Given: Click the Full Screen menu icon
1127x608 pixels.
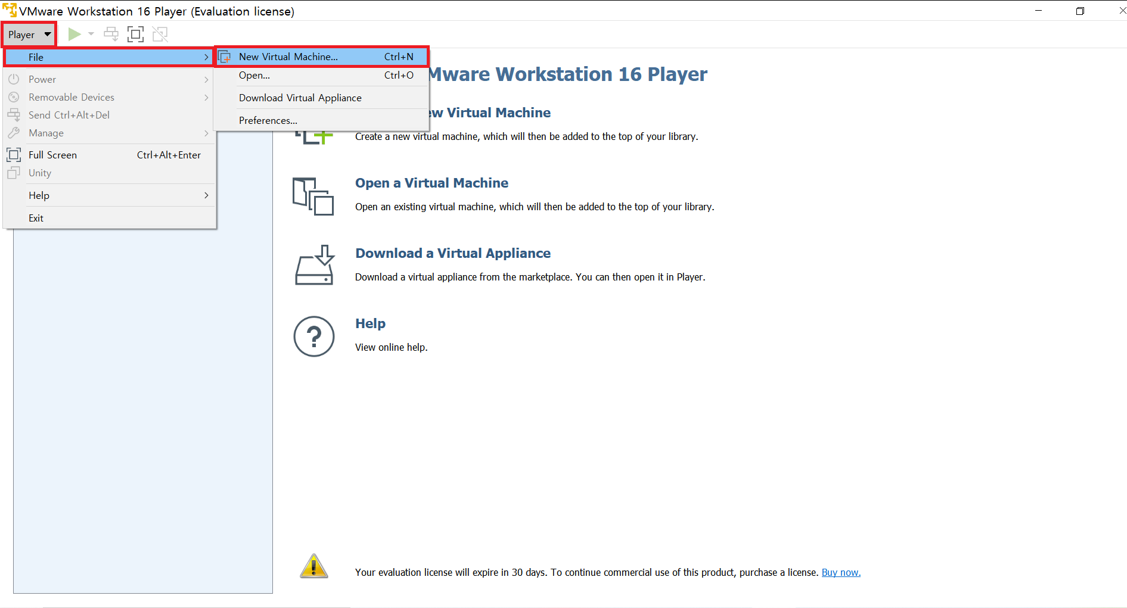Looking at the screenshot, I should point(14,155).
